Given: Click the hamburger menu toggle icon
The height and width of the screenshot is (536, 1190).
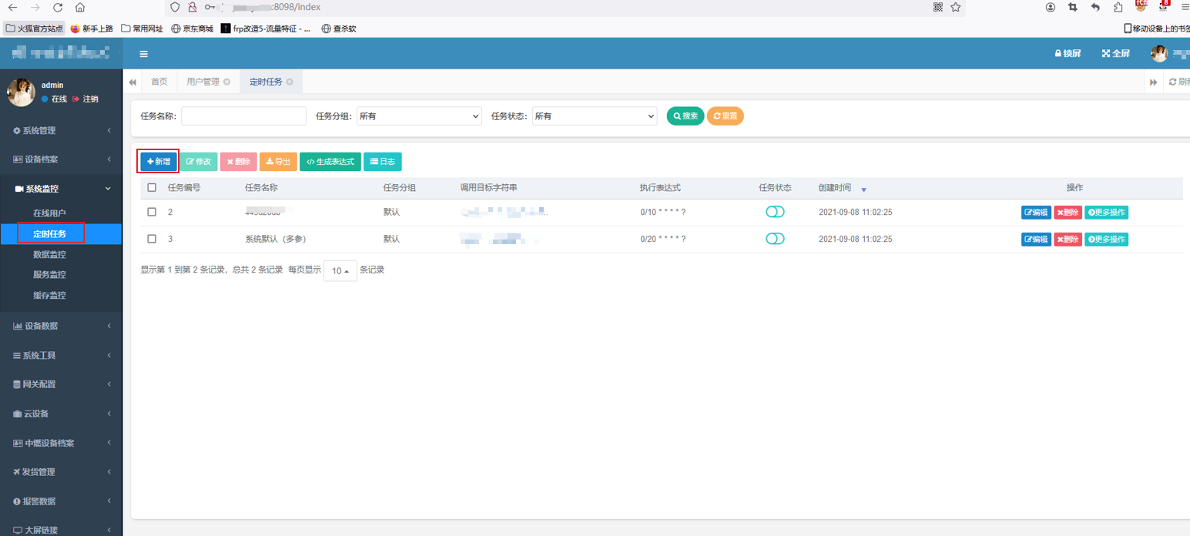Looking at the screenshot, I should coord(143,54).
